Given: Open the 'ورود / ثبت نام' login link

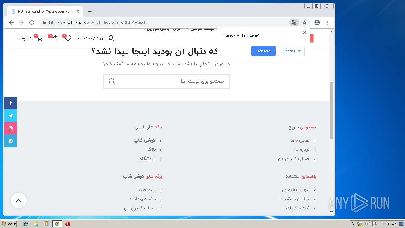Looking at the screenshot, I should 91,38.
